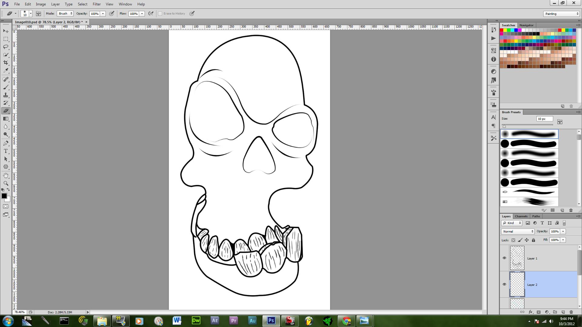Open the Actions panel play icon
Screen dimensions: 582x327
click(493, 38)
